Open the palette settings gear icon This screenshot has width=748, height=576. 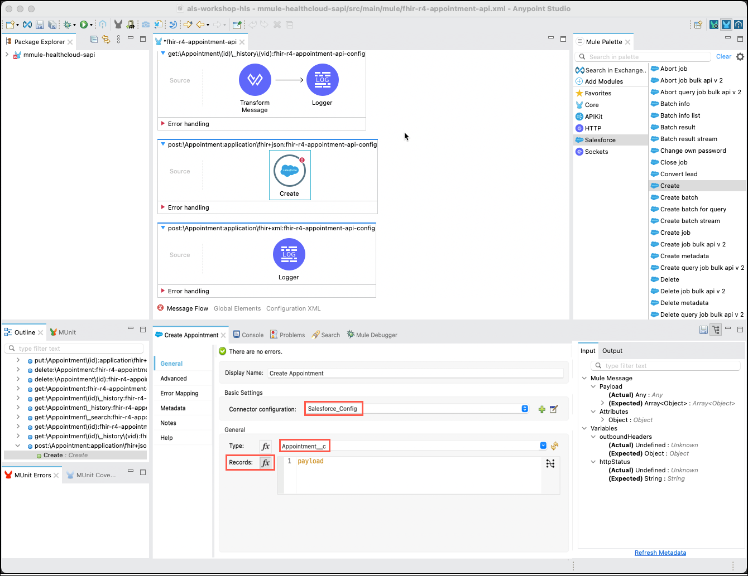click(740, 57)
